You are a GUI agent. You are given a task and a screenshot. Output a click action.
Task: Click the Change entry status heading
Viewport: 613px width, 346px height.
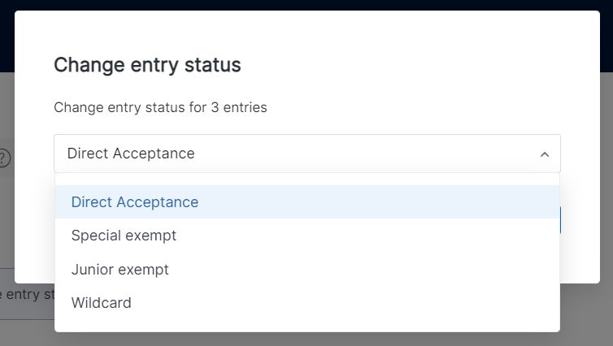(x=147, y=65)
